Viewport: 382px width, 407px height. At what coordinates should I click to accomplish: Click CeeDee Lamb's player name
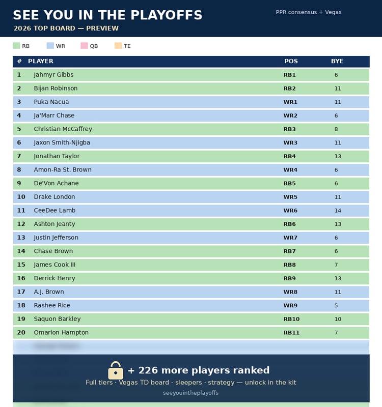[54, 210]
